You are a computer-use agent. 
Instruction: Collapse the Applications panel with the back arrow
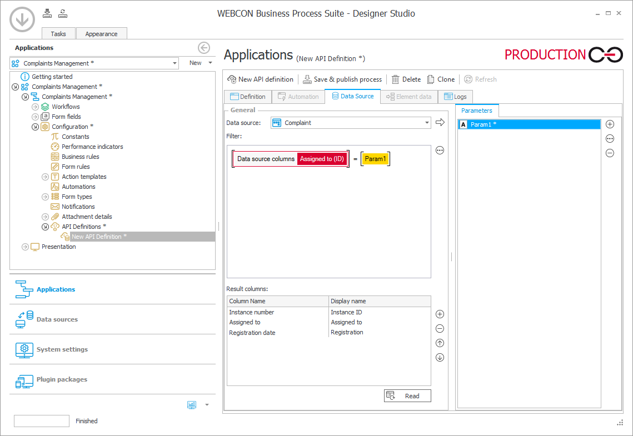(x=204, y=48)
